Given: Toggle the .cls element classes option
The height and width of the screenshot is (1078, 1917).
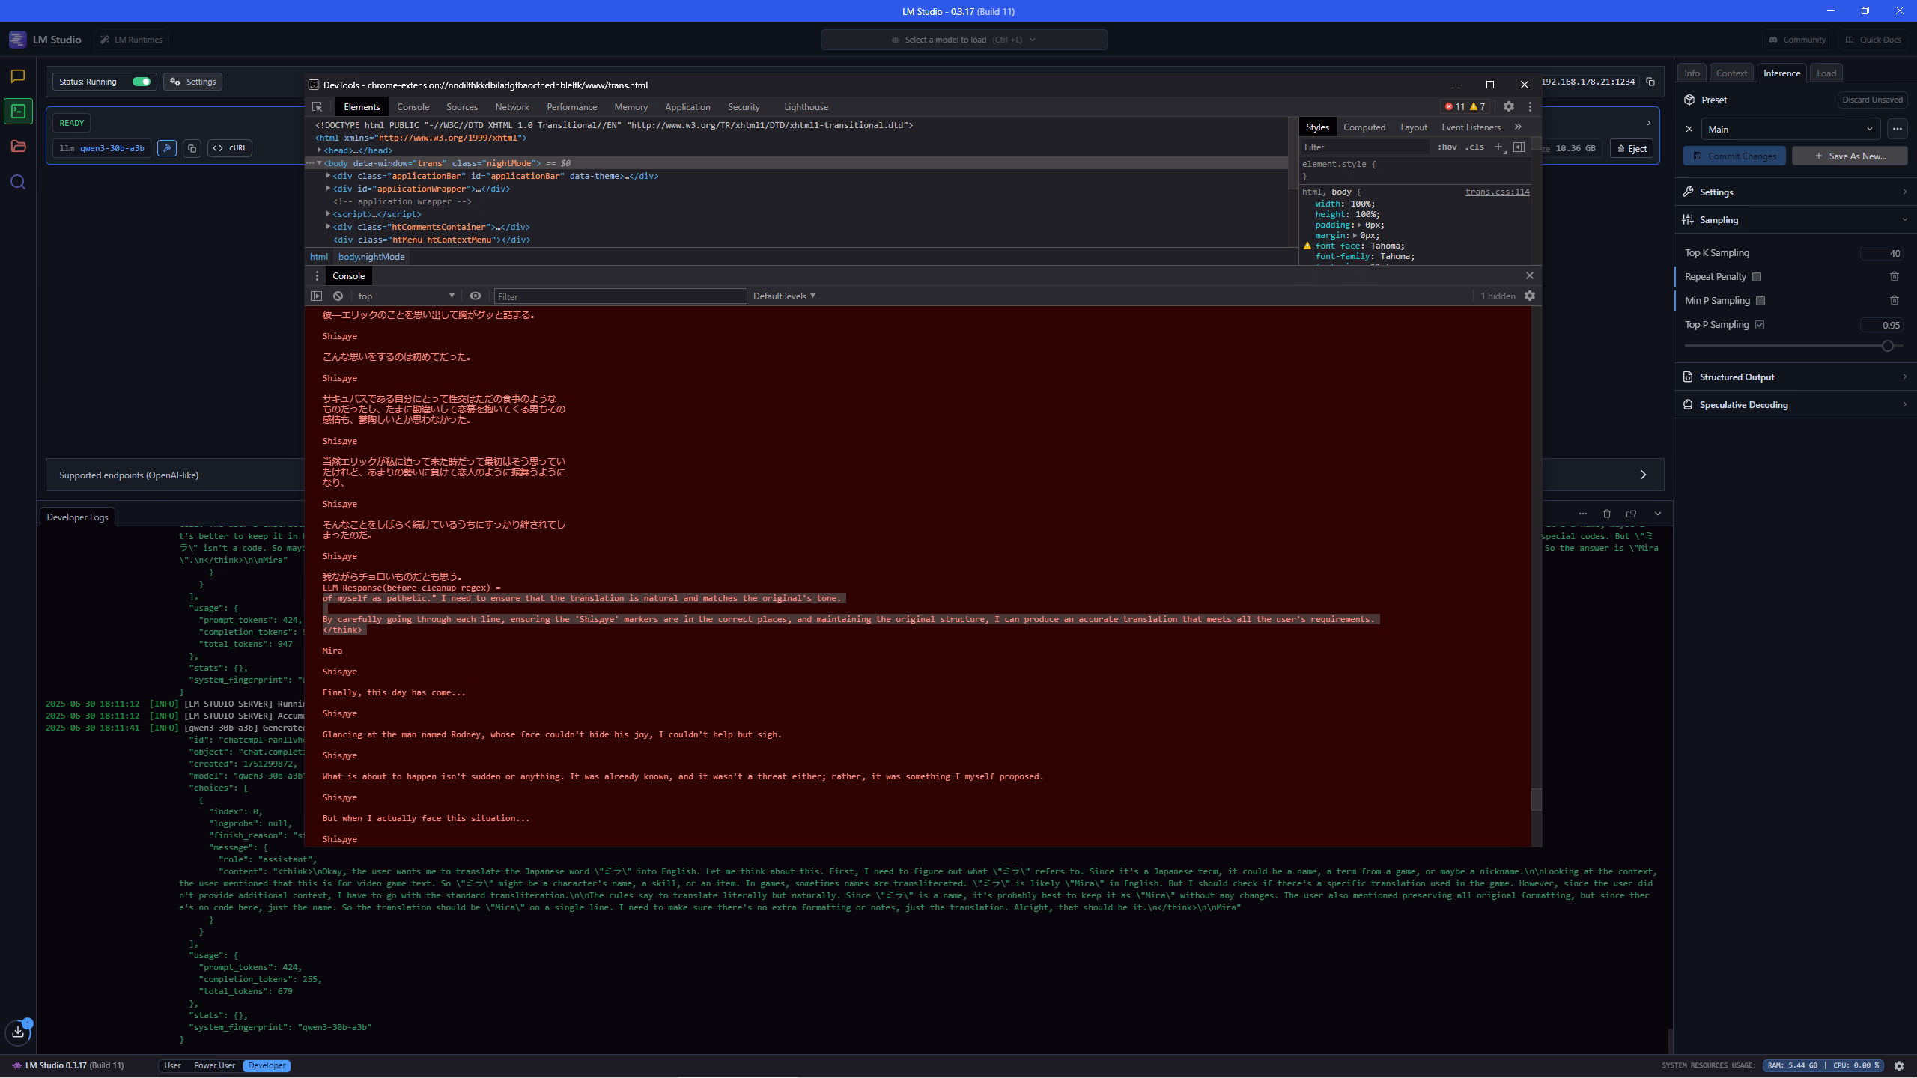Looking at the screenshot, I should [1475, 147].
